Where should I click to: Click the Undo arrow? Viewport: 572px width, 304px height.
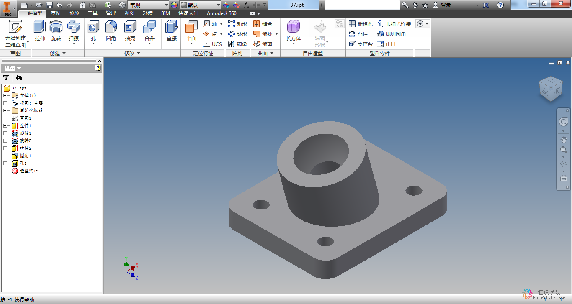tap(59, 5)
